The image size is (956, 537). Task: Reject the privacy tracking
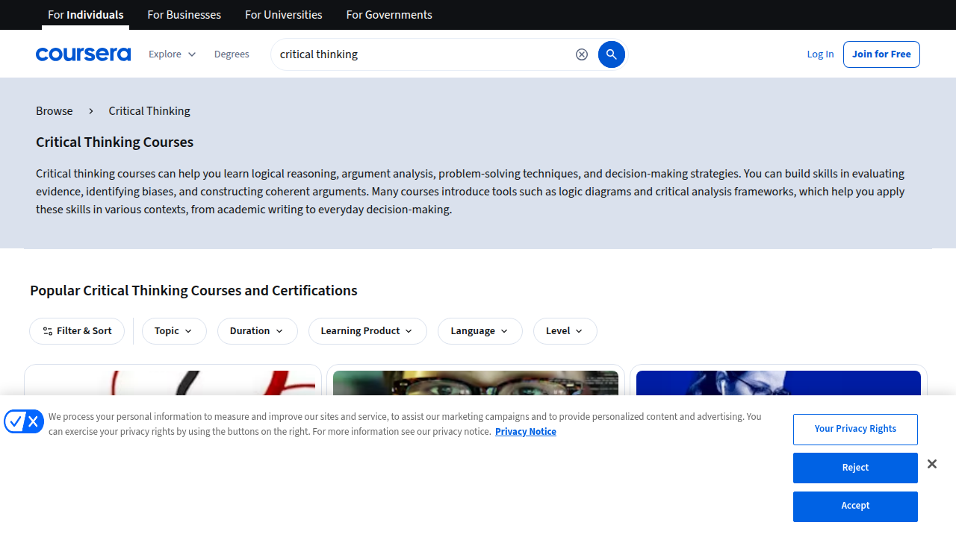(855, 468)
